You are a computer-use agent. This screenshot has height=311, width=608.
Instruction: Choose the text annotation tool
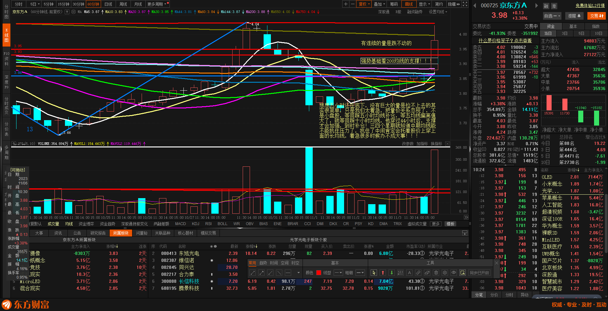tap(409, 273)
